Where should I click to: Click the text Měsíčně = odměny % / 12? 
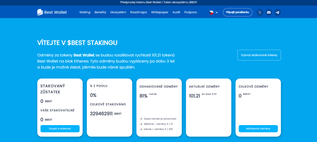(158, 124)
